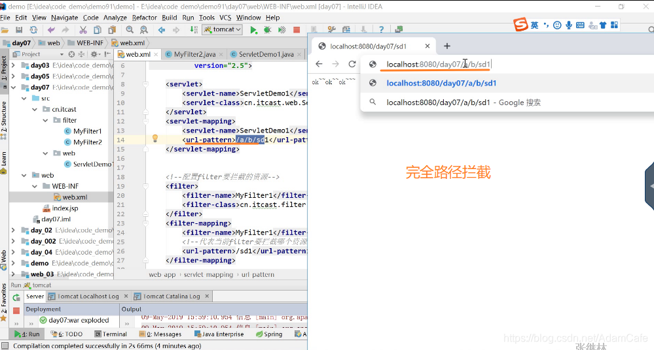
Task: Open the File menu
Action: tap(5, 18)
